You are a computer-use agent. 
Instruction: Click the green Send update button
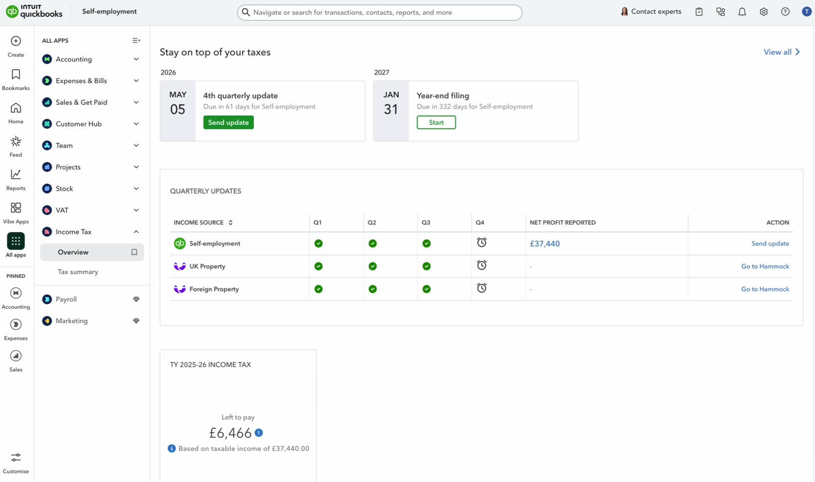tap(228, 123)
